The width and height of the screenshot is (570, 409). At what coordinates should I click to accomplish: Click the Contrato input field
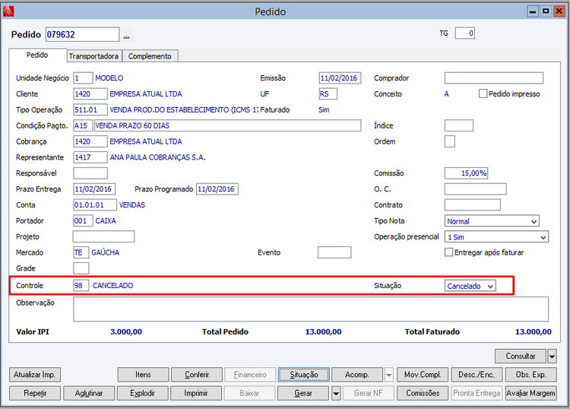472,205
